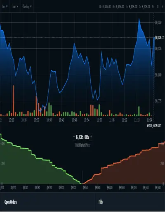Click the $6,840 depth chart axis label
The image size is (165, 212).
(x=85, y=188)
